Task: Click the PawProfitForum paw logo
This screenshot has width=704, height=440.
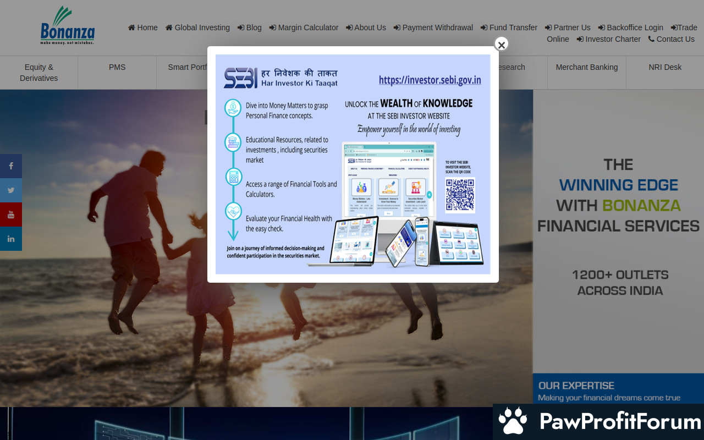Action: [x=513, y=421]
